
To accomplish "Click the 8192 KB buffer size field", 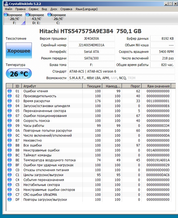I will pos(162,39).
